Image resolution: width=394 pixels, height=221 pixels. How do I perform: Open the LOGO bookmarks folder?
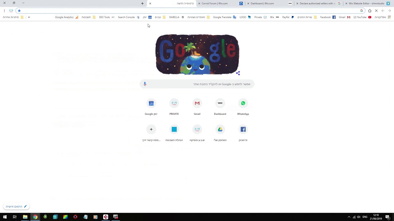point(245,17)
